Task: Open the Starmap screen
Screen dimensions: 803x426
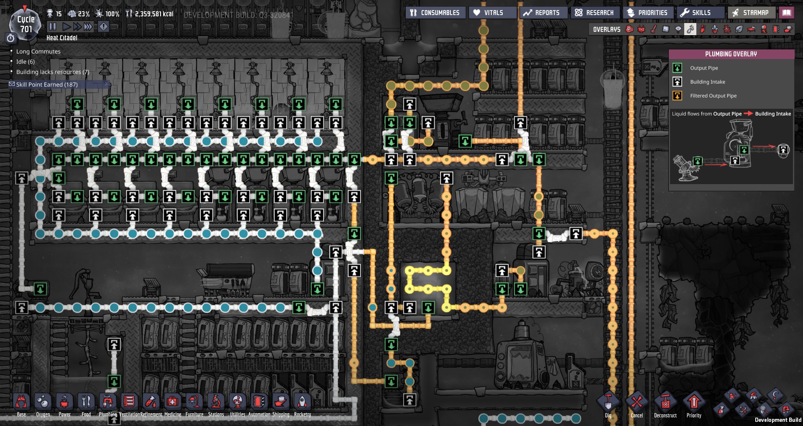Action: tap(751, 13)
